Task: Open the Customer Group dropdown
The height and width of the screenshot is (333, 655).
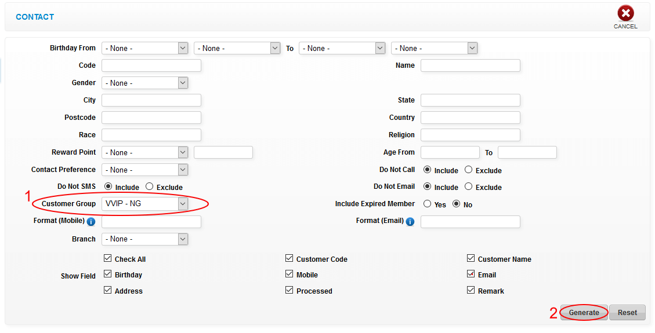Action: (x=144, y=204)
